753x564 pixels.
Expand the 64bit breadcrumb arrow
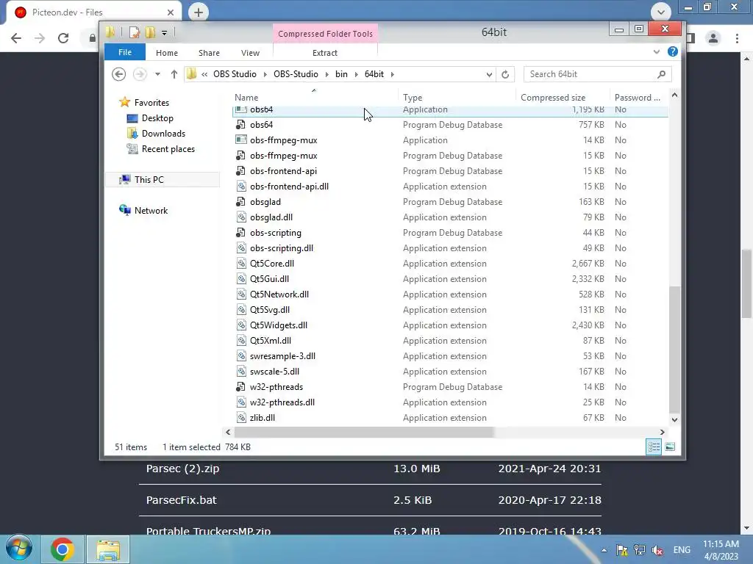click(393, 74)
